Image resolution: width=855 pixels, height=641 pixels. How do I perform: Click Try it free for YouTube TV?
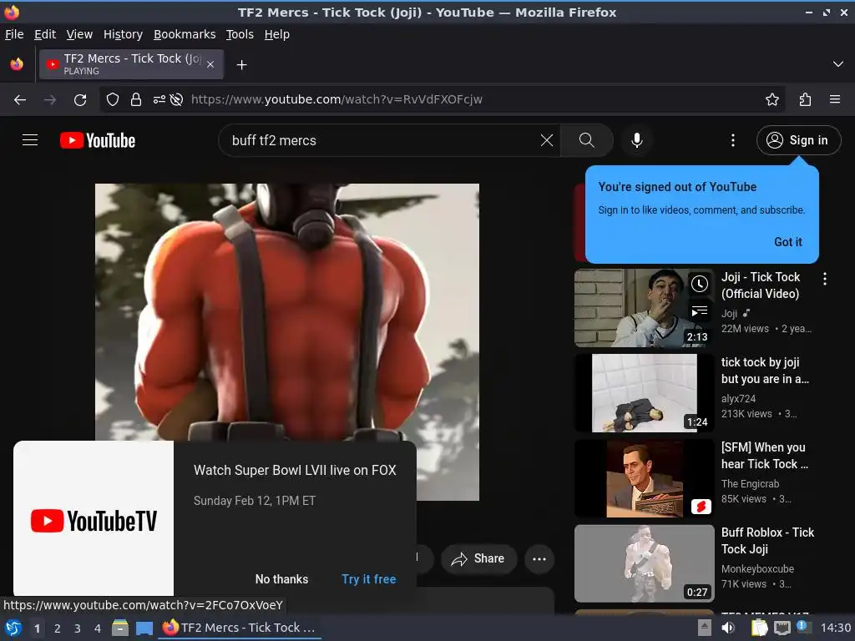pyautogui.click(x=368, y=579)
